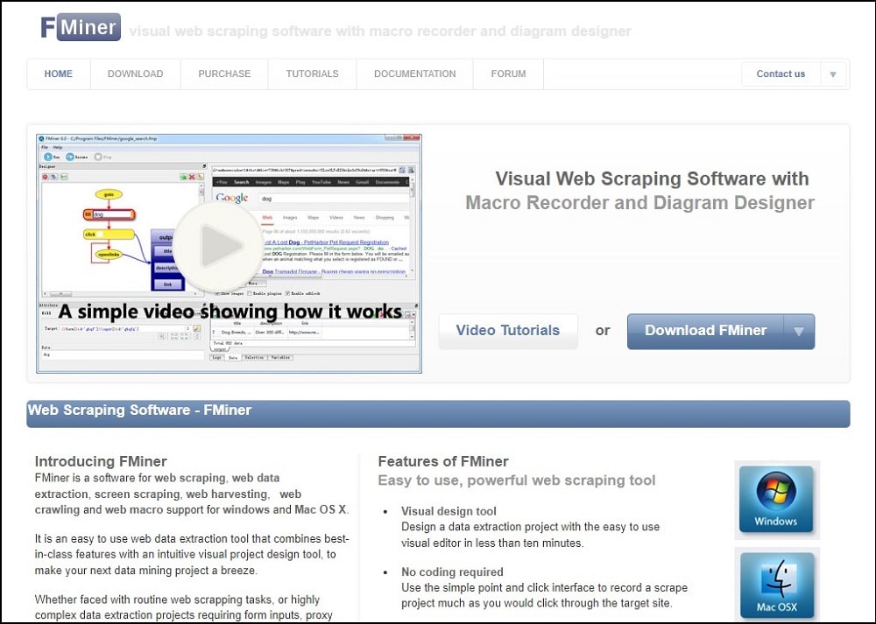876x624 pixels.
Task: Click the 'Features of FMiner' heading
Action: pos(443,461)
